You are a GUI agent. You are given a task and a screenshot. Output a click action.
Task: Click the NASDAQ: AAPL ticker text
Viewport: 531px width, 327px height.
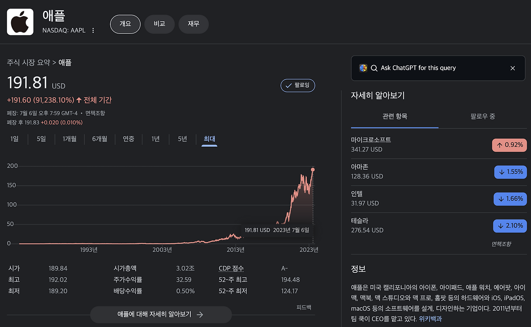[x=64, y=30]
